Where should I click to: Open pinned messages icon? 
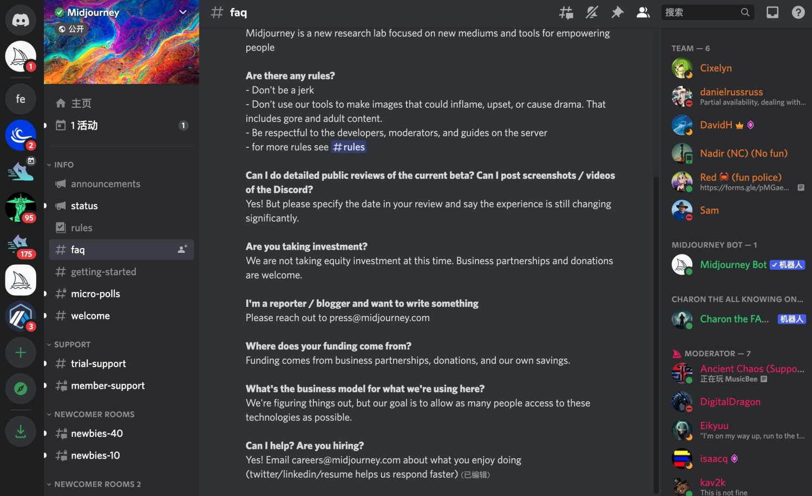point(617,12)
